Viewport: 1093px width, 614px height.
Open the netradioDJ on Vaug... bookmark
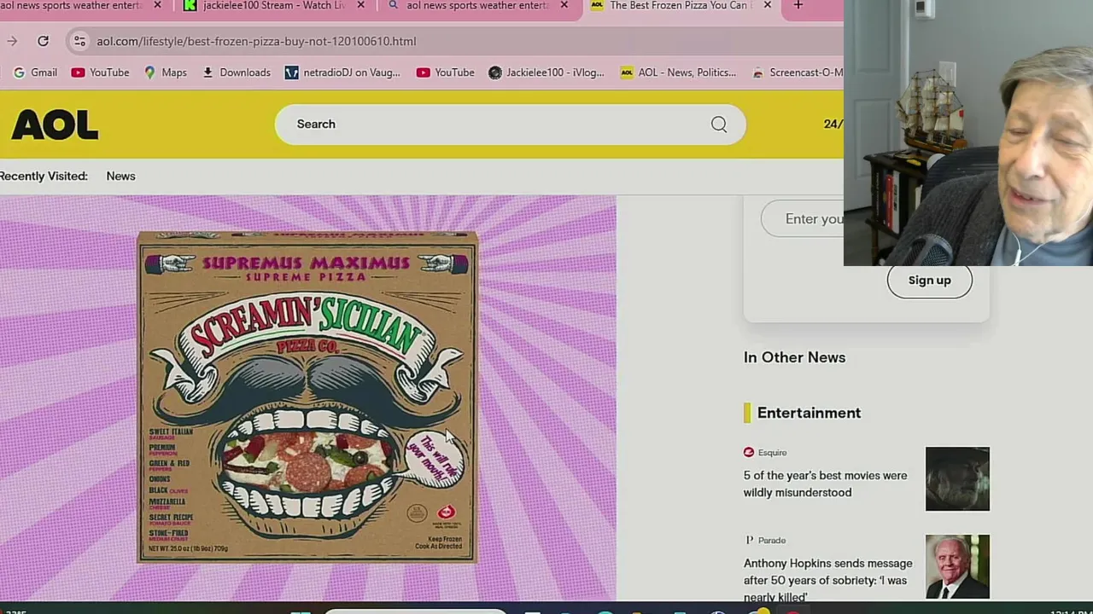pyautogui.click(x=342, y=72)
